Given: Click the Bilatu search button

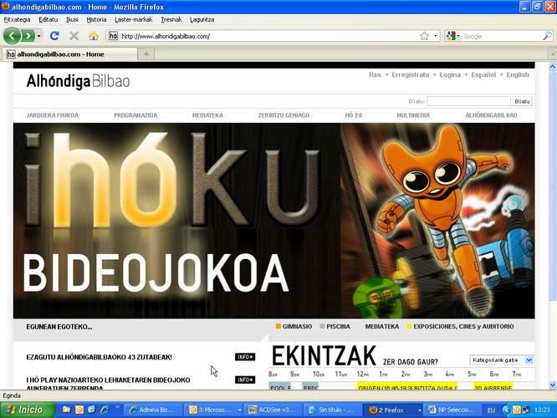Looking at the screenshot, I should pyautogui.click(x=522, y=101).
